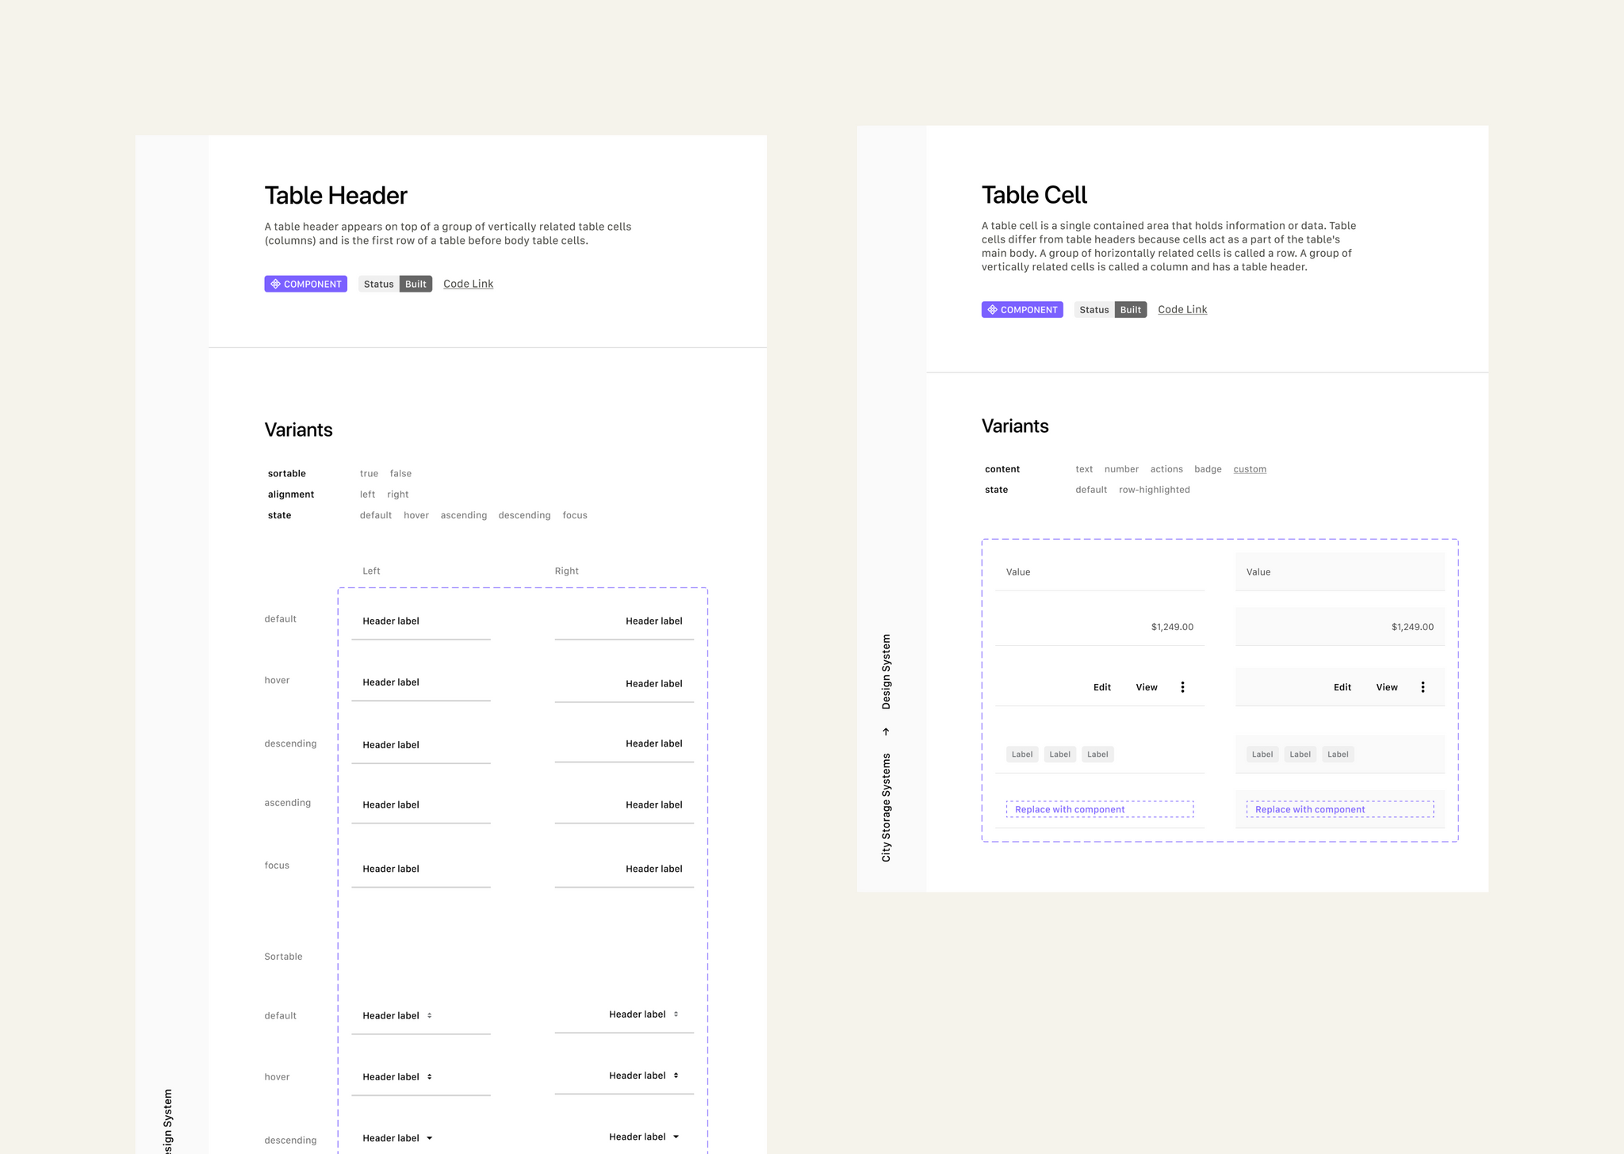Click the component icon in Table Cell badge
1624x1154 pixels.
tap(992, 310)
